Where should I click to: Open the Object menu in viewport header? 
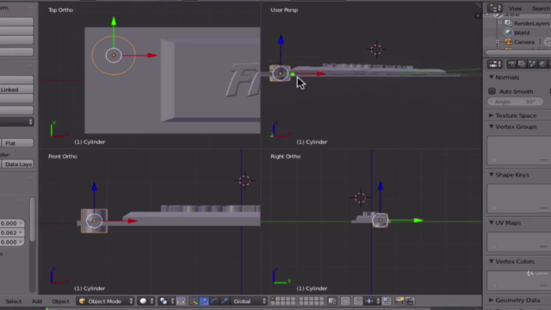(x=60, y=301)
